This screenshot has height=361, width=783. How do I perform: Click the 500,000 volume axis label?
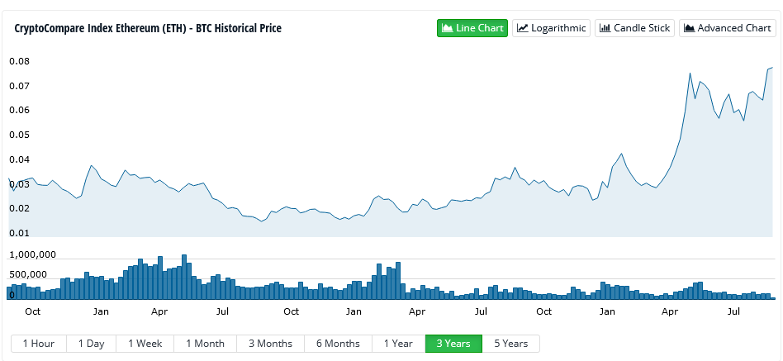28,274
